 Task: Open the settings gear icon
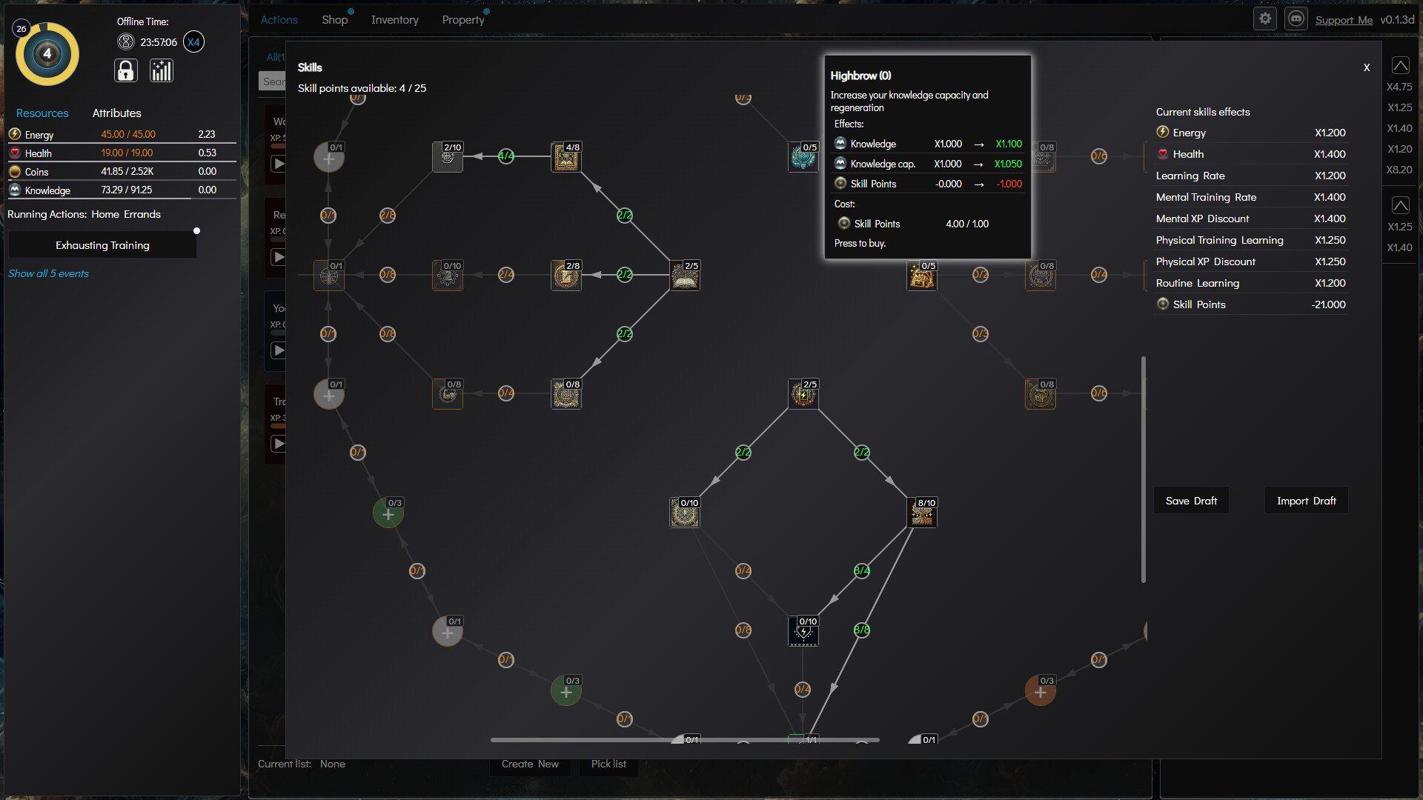[1264, 19]
